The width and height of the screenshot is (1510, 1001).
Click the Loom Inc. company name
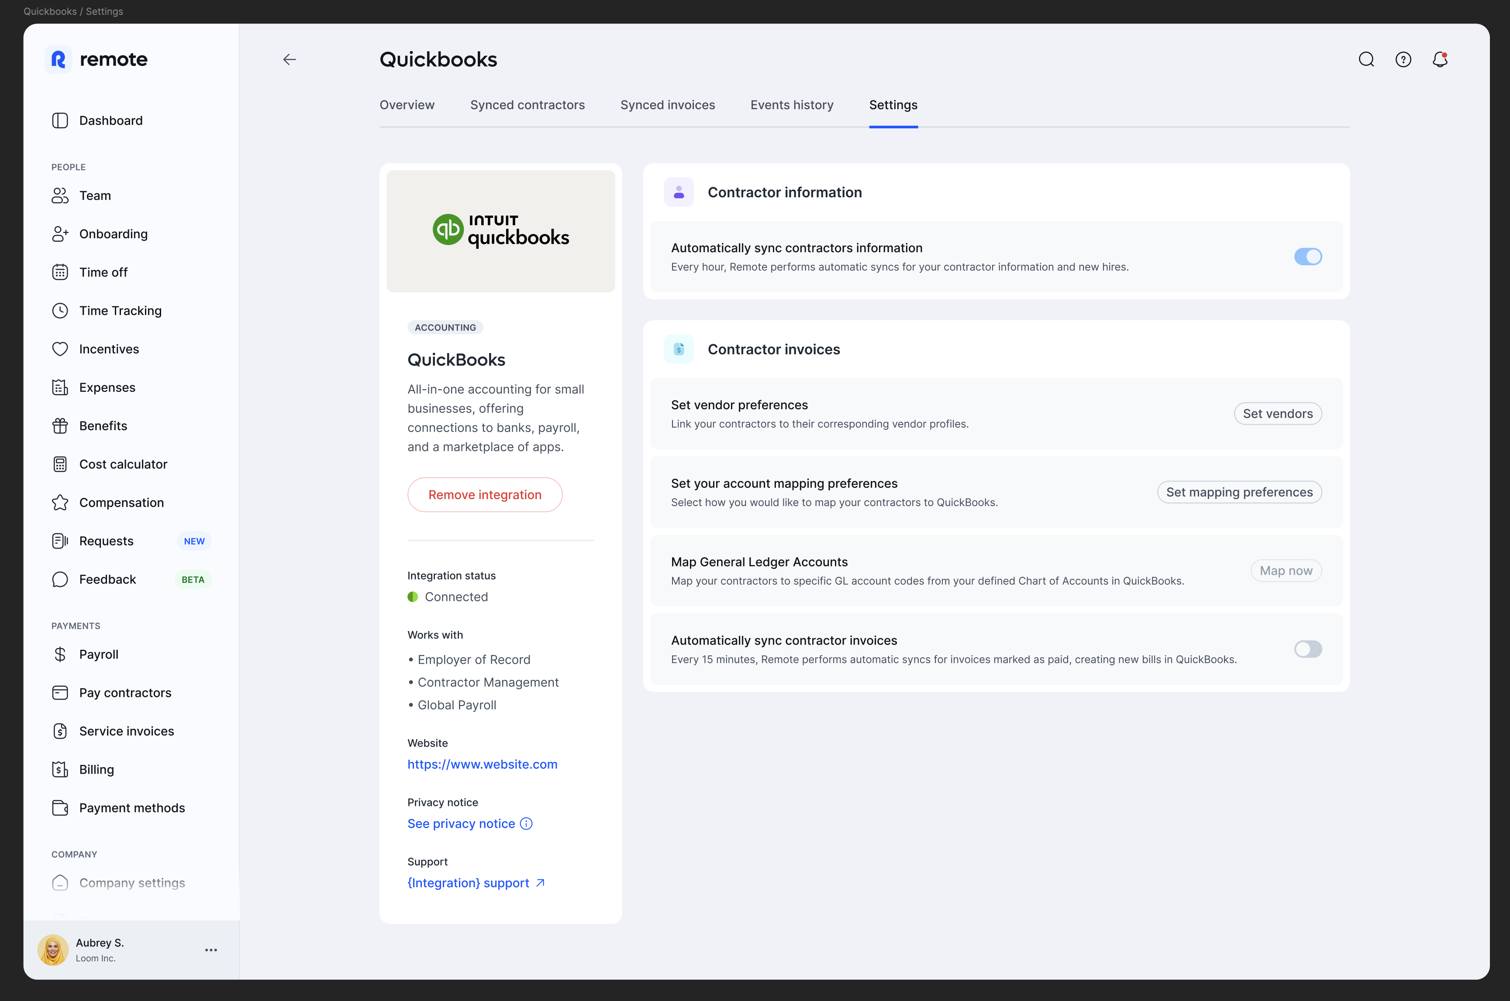pos(95,958)
